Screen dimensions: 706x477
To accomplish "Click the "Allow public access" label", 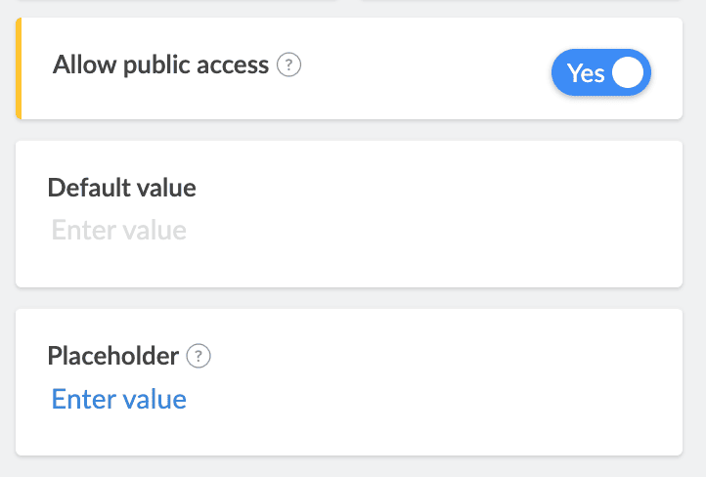I will pos(160,65).
